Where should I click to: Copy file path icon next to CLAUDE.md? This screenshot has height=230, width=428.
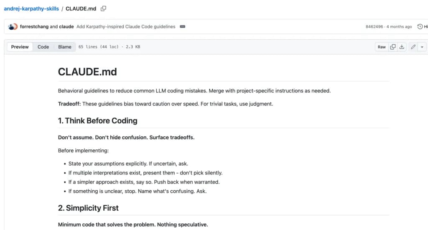[x=103, y=8]
